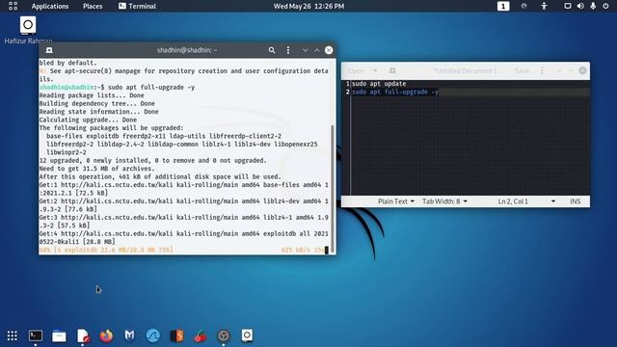
Task: Select the Hafizur Rahman desktop icon
Action: coord(28,30)
